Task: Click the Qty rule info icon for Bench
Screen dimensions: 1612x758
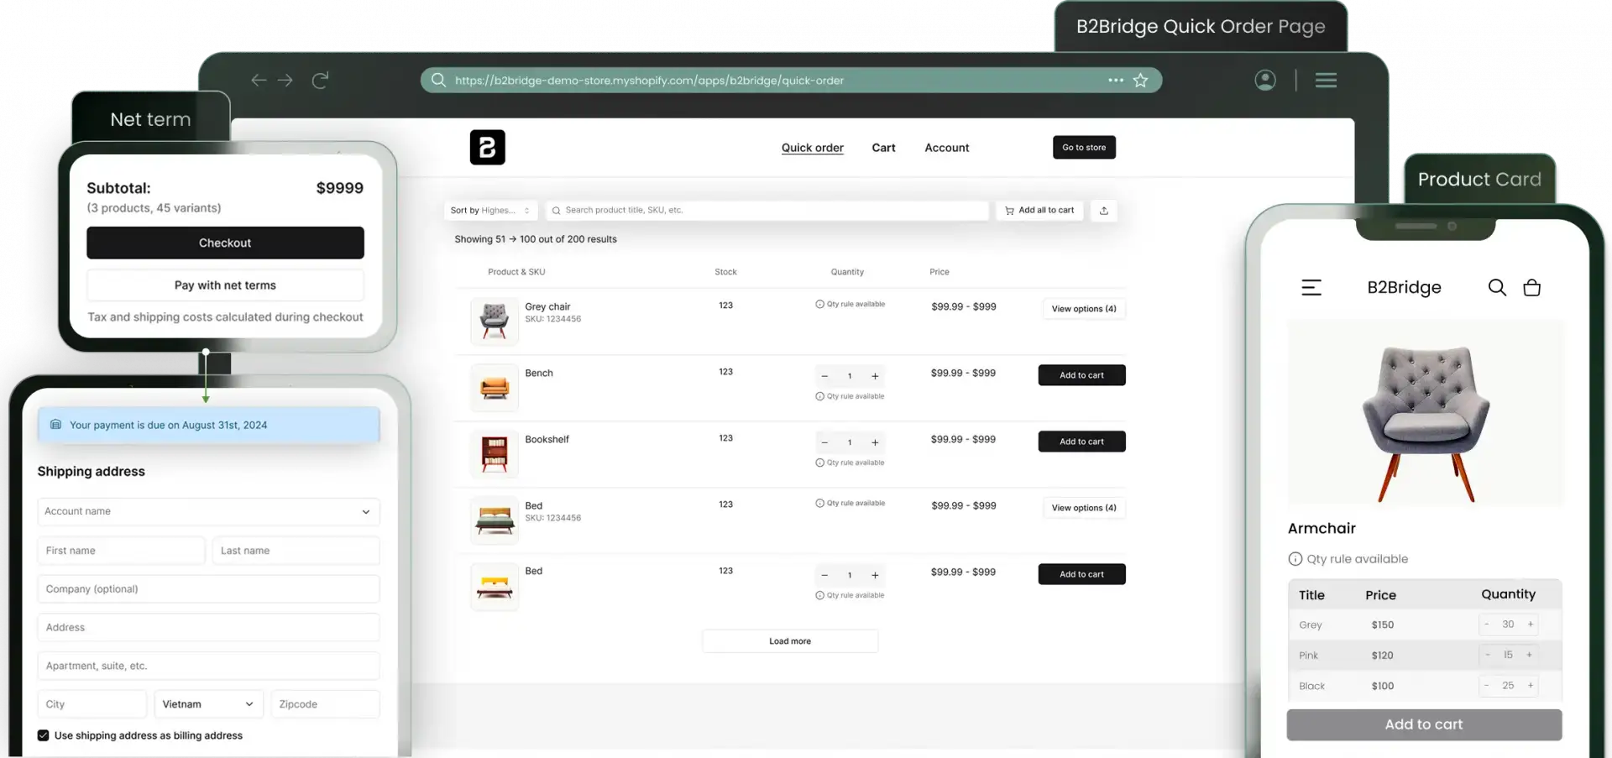Action: [x=819, y=396]
